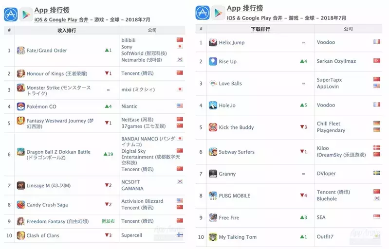Click the Kiloo company name

click(323, 148)
